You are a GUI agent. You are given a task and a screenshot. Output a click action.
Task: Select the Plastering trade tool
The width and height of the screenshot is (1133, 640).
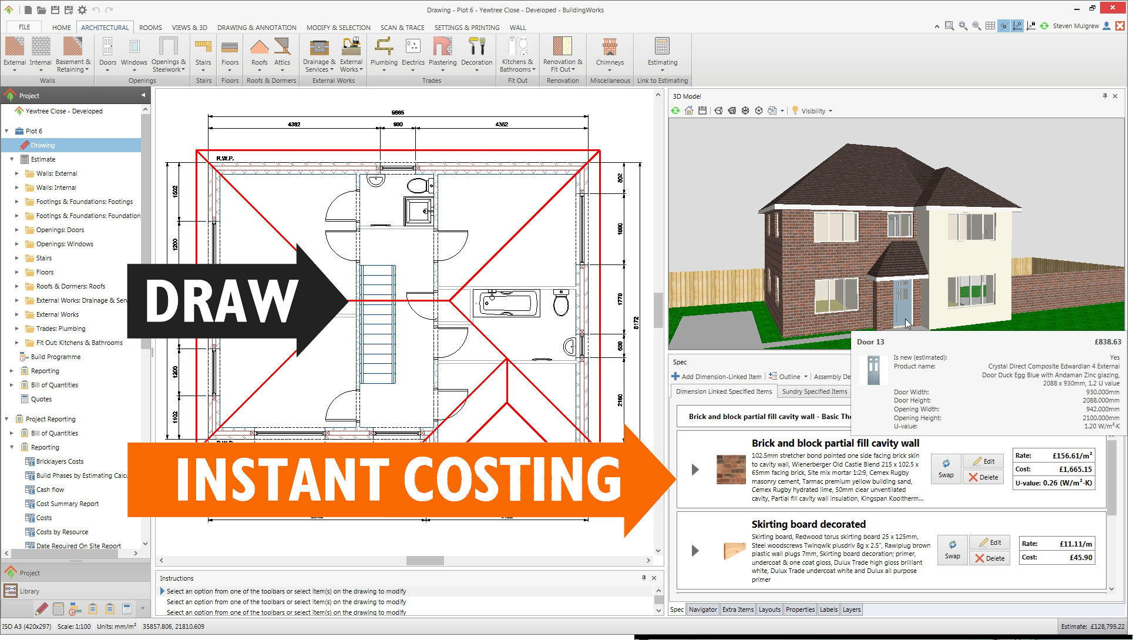(x=442, y=54)
